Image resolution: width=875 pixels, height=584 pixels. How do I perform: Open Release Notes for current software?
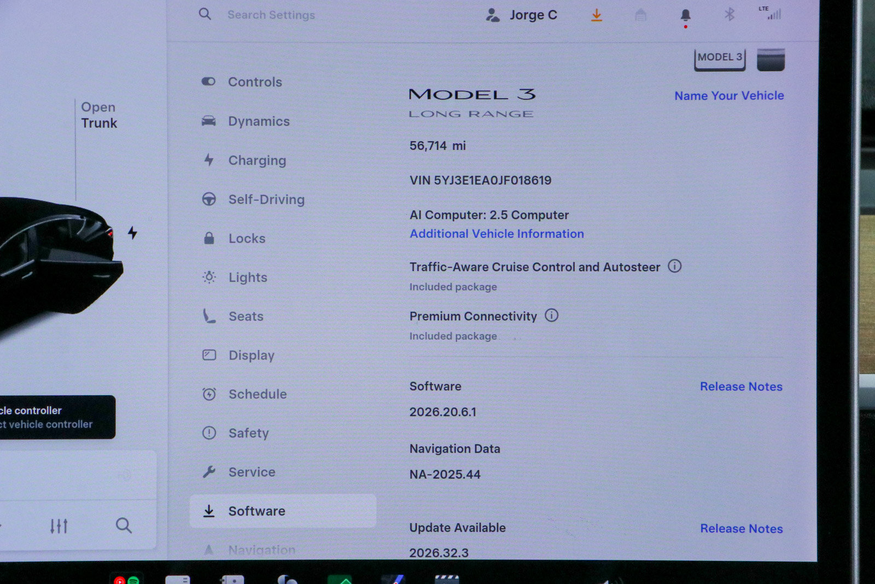(x=741, y=386)
